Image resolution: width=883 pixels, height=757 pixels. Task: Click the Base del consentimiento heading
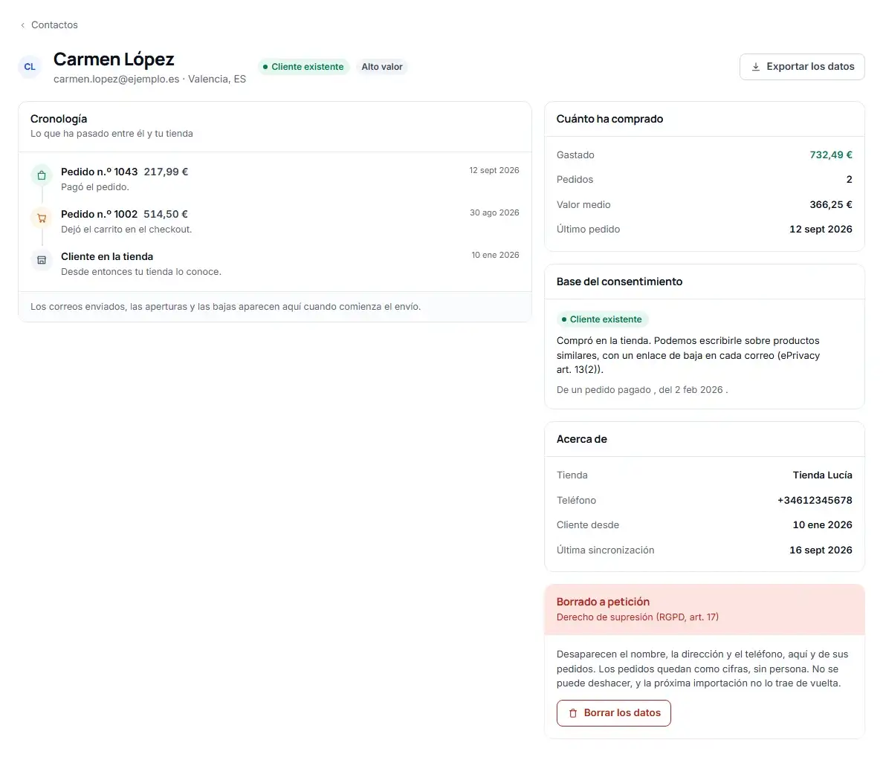619,282
